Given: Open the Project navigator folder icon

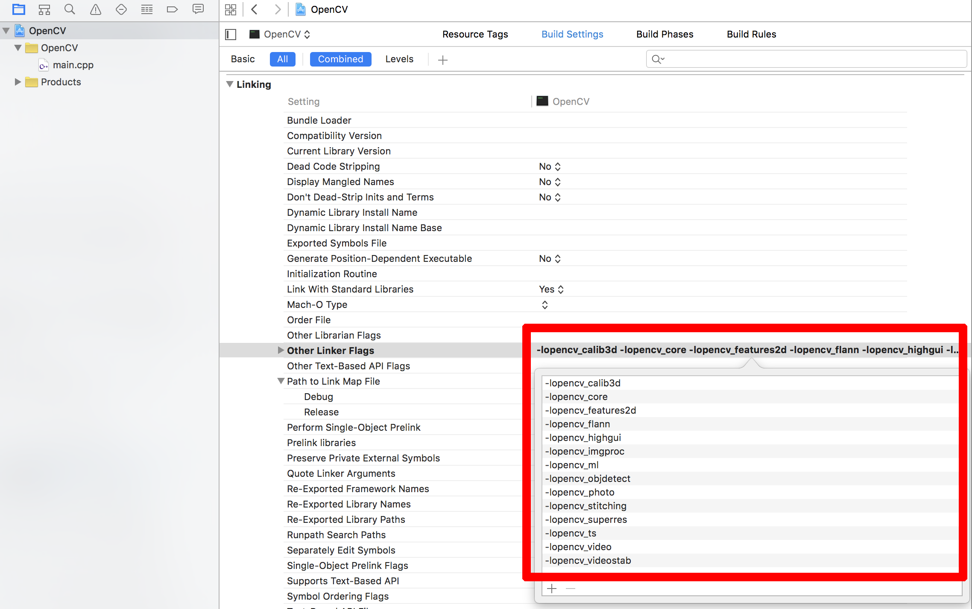Looking at the screenshot, I should pos(19,9).
